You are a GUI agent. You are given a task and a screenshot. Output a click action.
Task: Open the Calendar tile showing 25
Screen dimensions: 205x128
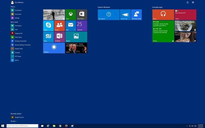tap(82, 26)
